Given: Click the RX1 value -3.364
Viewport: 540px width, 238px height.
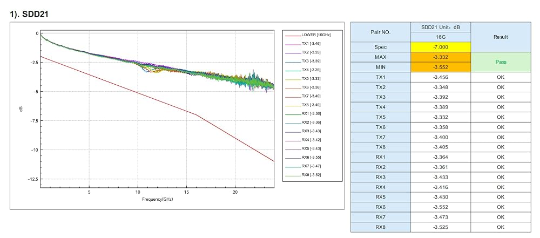Looking at the screenshot, I should [441, 157].
